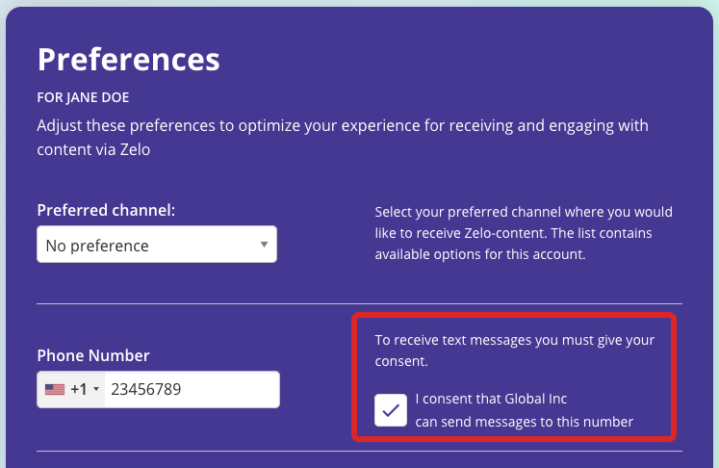
Task: Click the 'Phone Number' field label
Action: coord(93,355)
